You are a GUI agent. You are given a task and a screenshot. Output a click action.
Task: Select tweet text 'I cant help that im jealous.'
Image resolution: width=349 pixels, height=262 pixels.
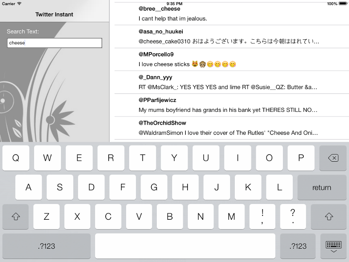click(x=173, y=18)
